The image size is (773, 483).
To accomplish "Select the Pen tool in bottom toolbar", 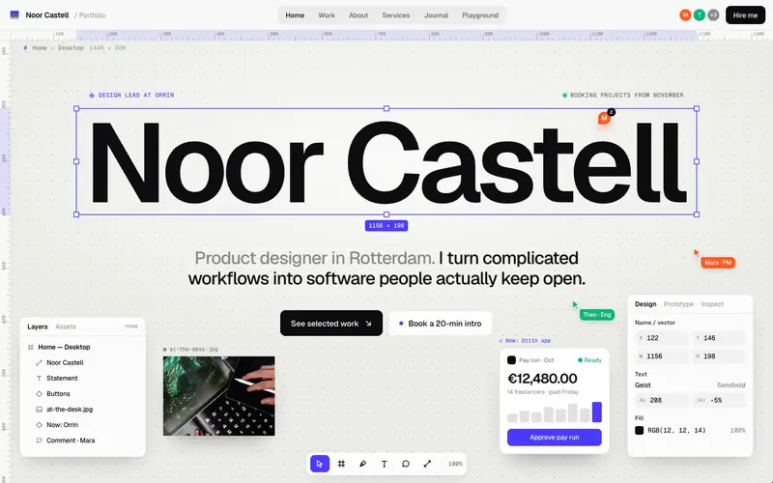I will tap(363, 464).
